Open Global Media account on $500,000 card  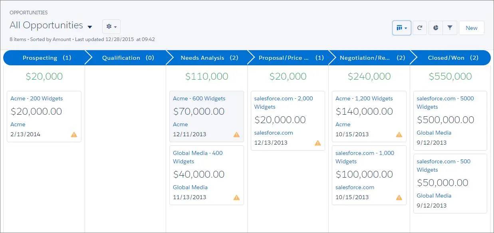[434, 133]
